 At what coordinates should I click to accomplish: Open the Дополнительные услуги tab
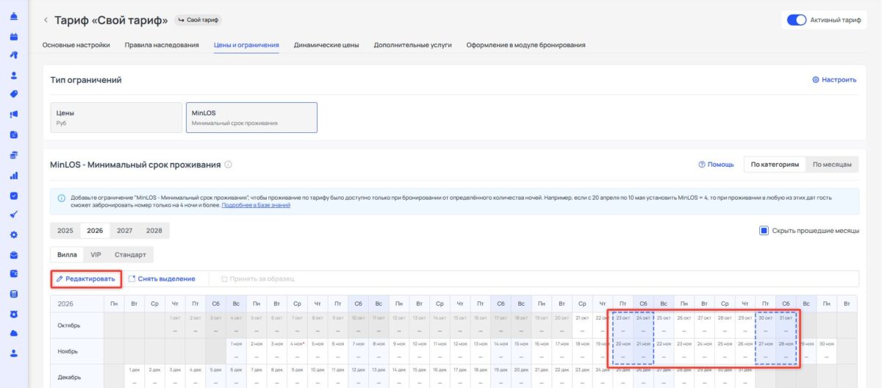tap(412, 45)
